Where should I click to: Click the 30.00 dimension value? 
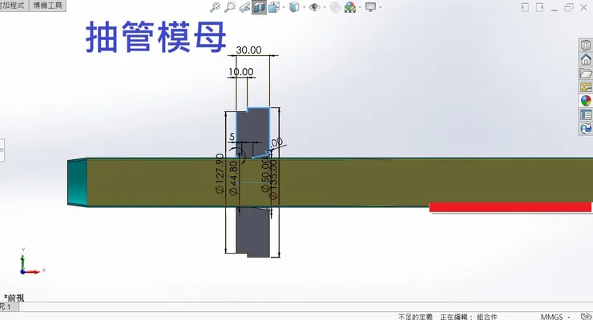tap(248, 50)
